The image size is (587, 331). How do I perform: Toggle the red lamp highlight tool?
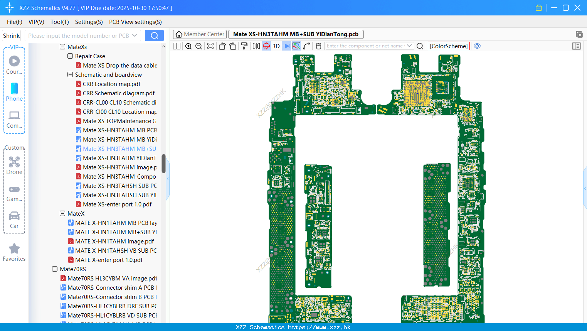coord(266,46)
